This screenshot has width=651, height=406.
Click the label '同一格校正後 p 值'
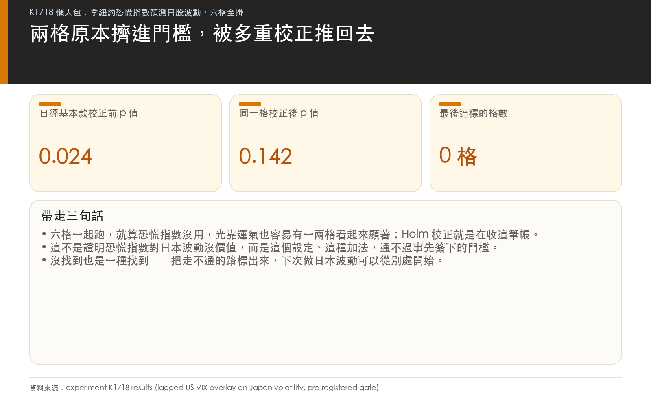click(279, 113)
